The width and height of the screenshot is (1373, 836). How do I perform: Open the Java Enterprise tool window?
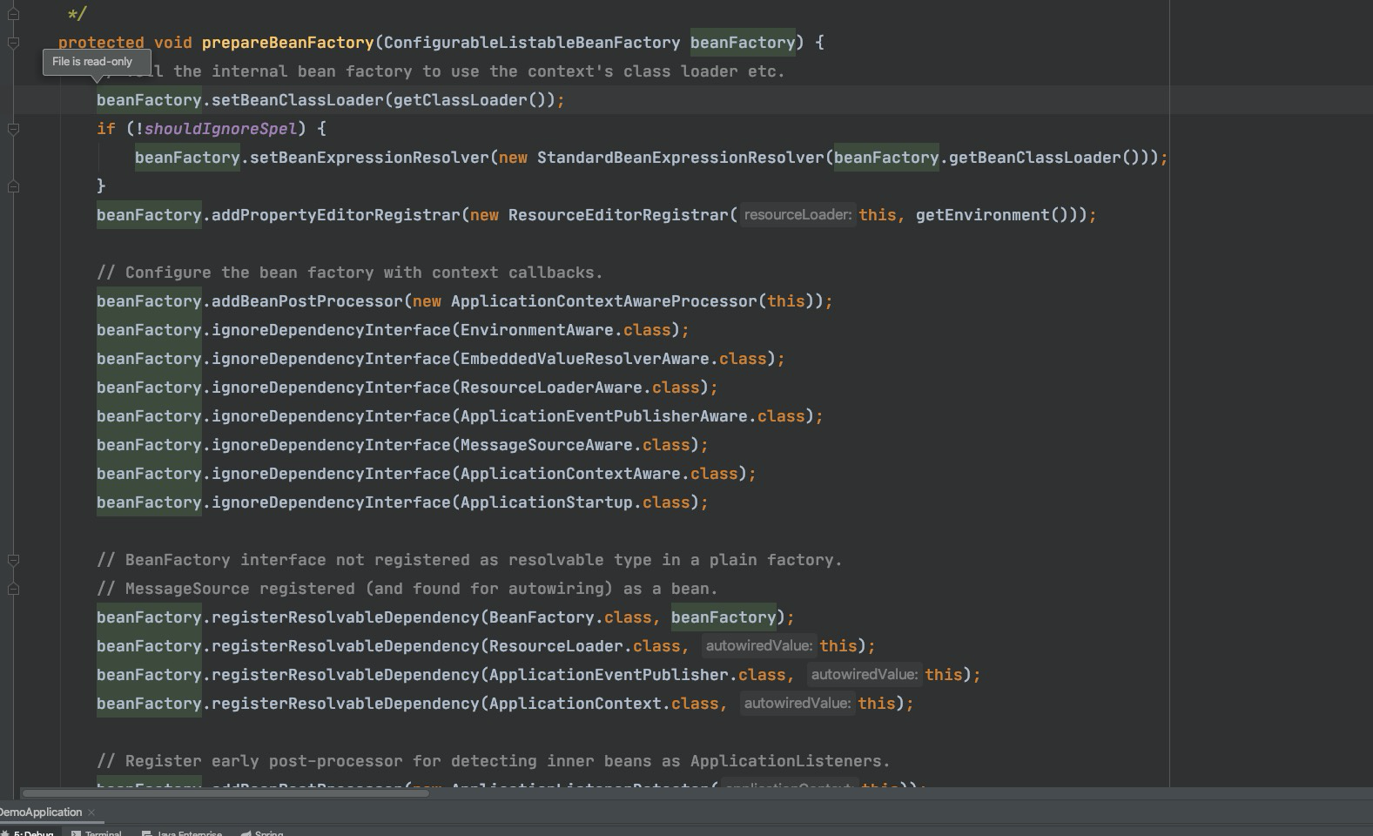pyautogui.click(x=182, y=833)
